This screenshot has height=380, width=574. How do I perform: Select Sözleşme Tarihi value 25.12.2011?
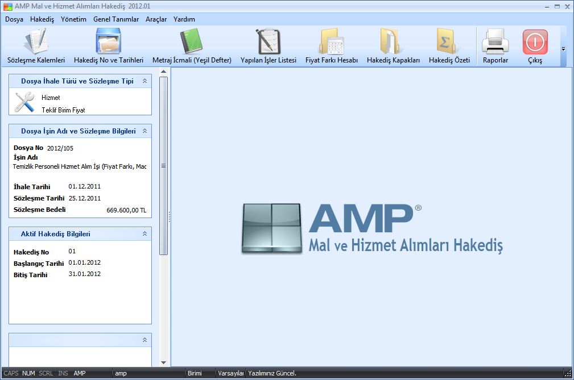[85, 198]
